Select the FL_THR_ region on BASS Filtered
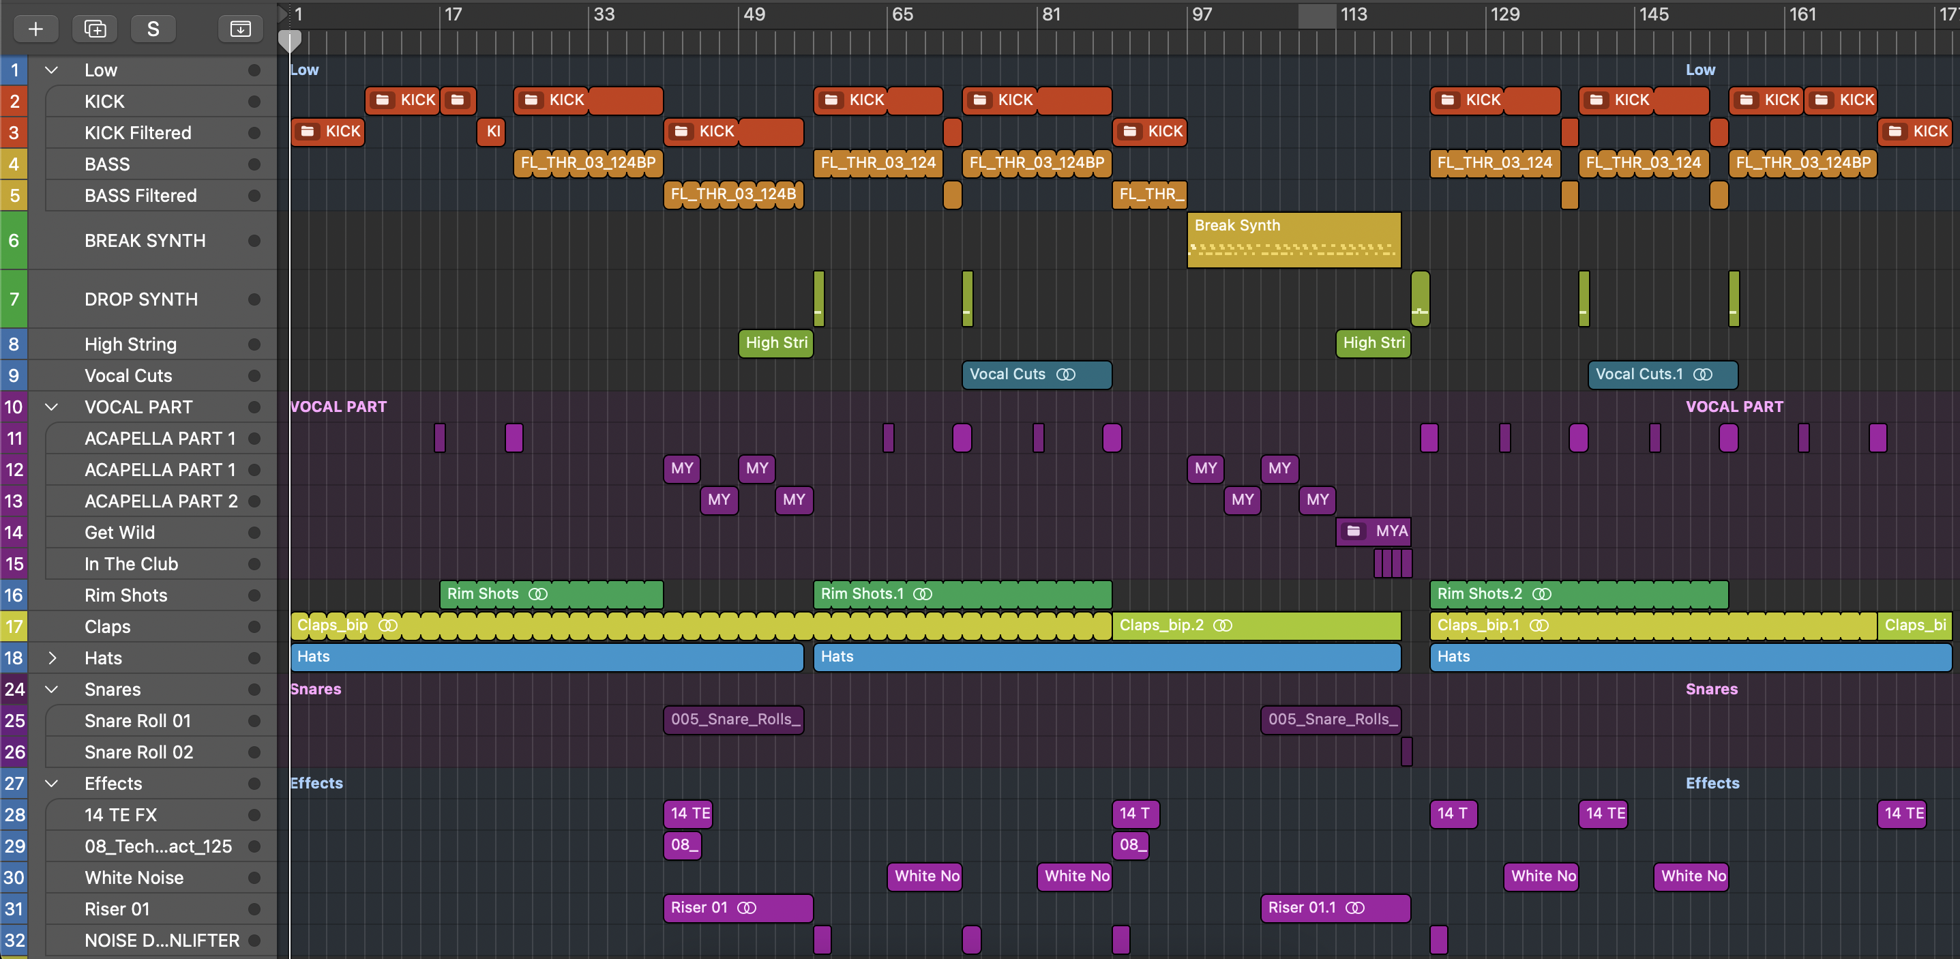1960x959 pixels. [1150, 195]
